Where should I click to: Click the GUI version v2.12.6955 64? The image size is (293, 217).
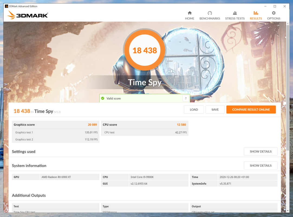point(139,184)
